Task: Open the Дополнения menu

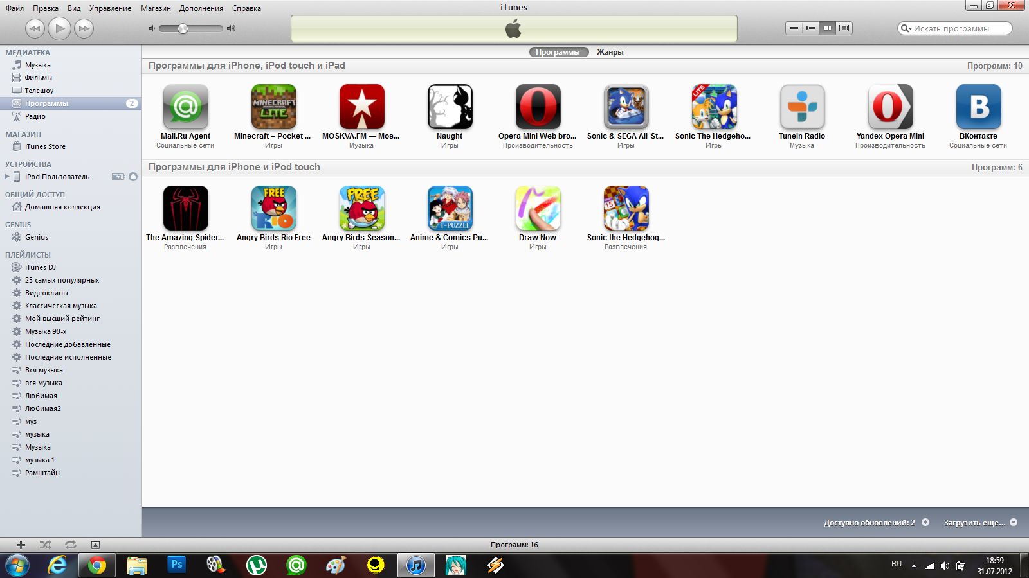Action: (201, 8)
